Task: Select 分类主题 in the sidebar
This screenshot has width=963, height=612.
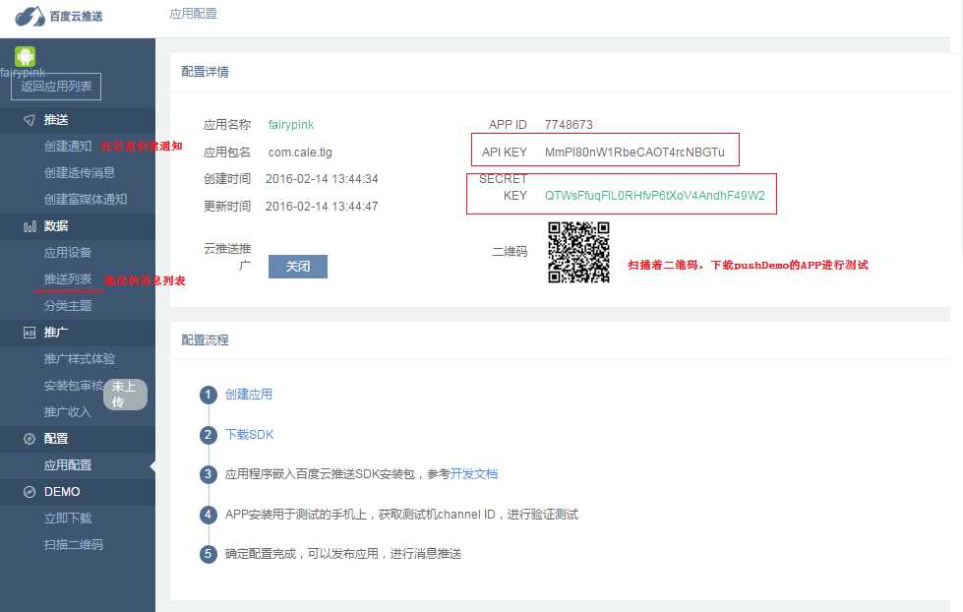Action: pos(68,305)
